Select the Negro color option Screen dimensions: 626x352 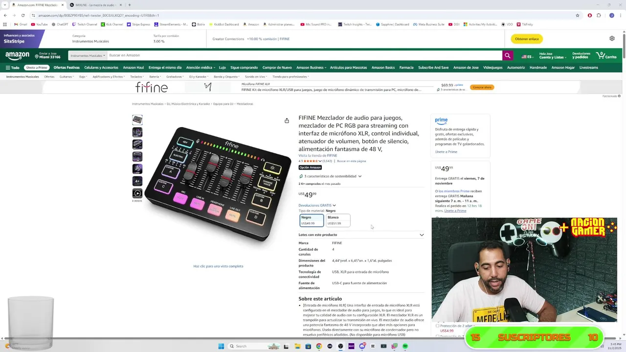click(312, 220)
